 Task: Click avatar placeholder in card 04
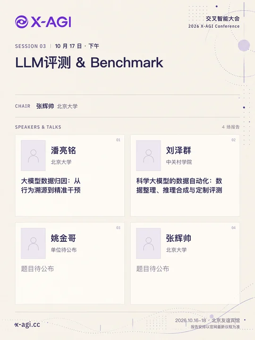point(149,243)
